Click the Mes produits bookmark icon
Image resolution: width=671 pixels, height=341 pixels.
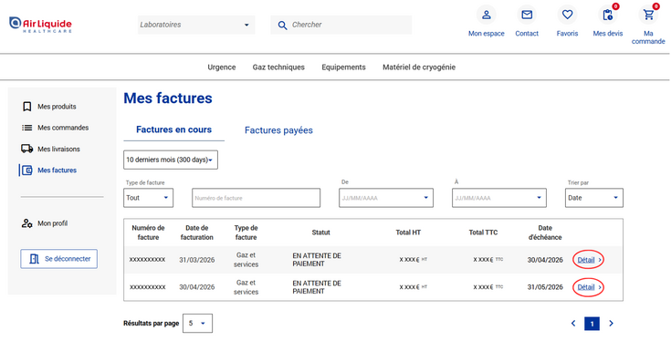pyautogui.click(x=27, y=107)
